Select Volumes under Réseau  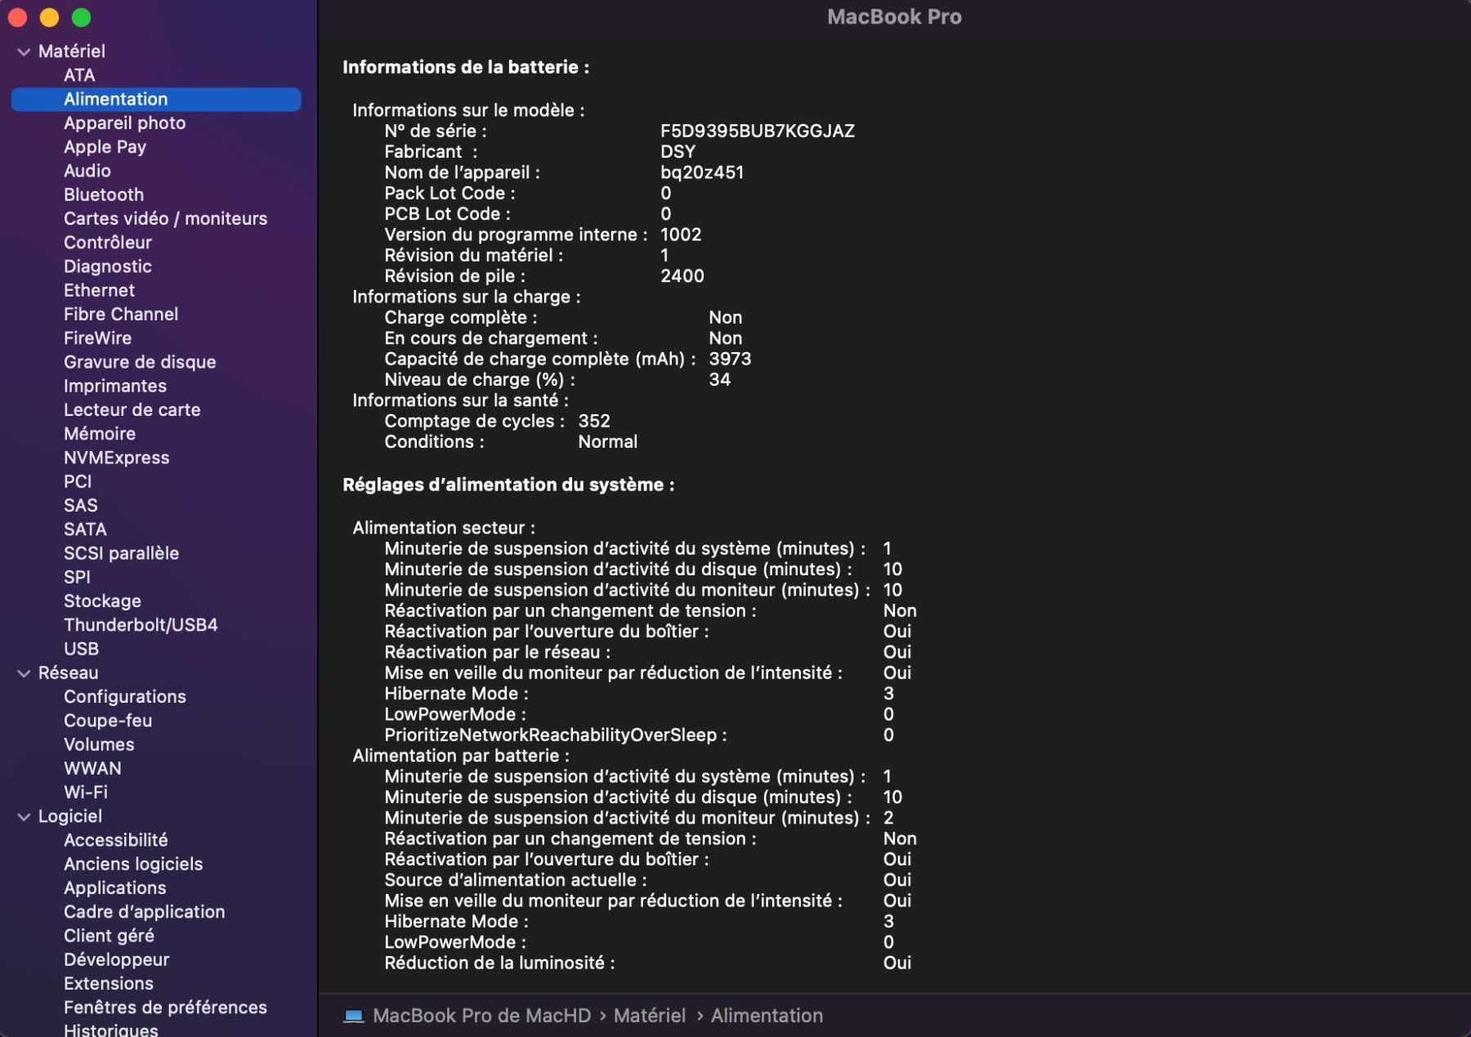[99, 744]
